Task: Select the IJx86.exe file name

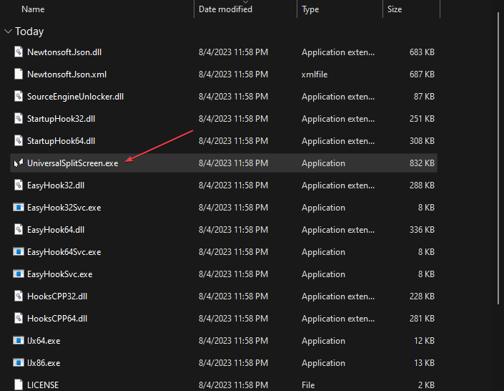Action: tap(44, 363)
